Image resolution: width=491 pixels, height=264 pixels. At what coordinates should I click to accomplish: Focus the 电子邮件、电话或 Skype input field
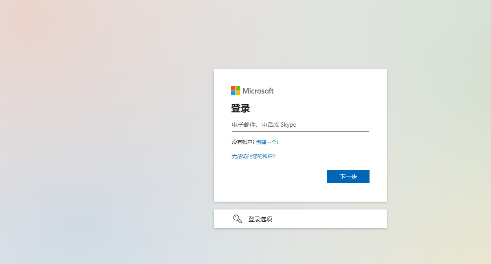pos(300,125)
